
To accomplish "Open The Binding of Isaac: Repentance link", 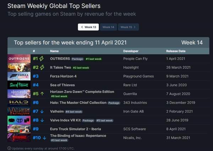I will pyautogui.click(x=78, y=136).
